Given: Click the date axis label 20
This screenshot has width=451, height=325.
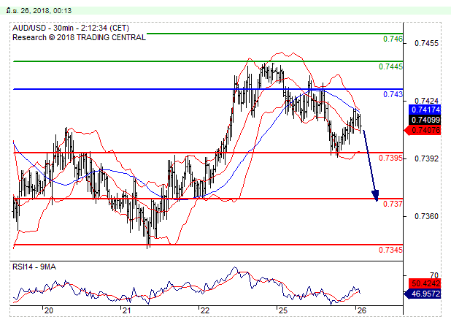Looking at the screenshot, I should (49, 310).
